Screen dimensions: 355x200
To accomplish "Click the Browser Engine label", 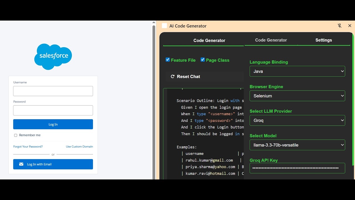I will pos(266,87).
